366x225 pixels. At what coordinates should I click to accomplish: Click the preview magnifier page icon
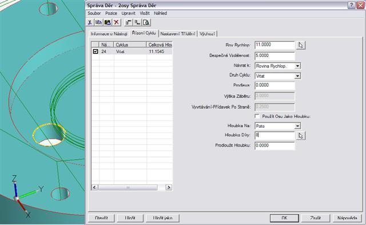pos(146,22)
